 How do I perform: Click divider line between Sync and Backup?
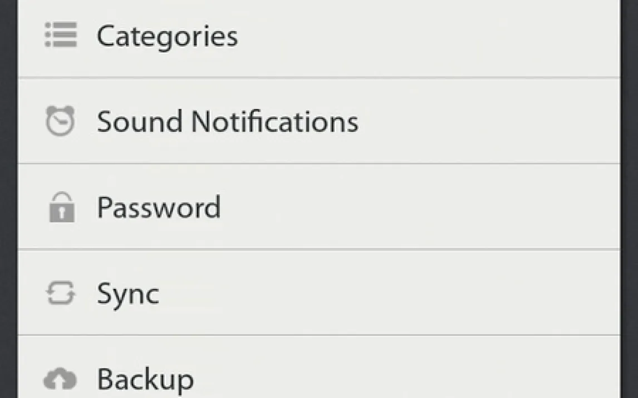click(x=318, y=335)
